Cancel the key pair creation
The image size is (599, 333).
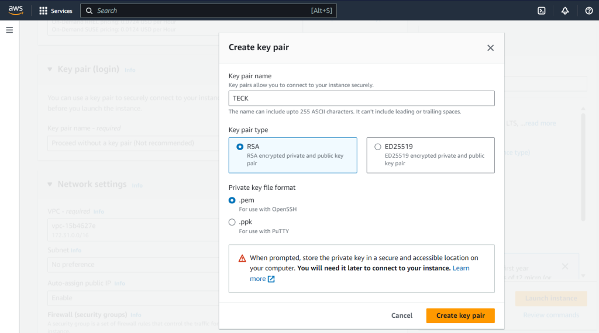[401, 315]
